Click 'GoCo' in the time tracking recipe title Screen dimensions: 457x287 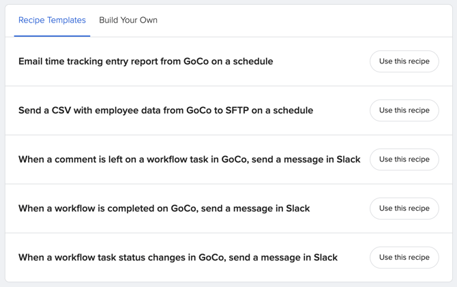point(196,61)
